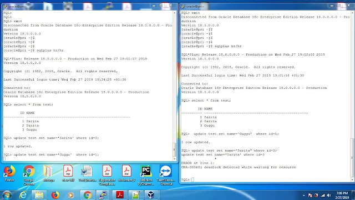This screenshot has width=355, height=200.
Task: Click '1 row updated.' in right window
Action: 196,142
